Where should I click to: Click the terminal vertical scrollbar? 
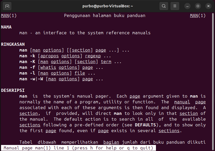tap(213, 82)
